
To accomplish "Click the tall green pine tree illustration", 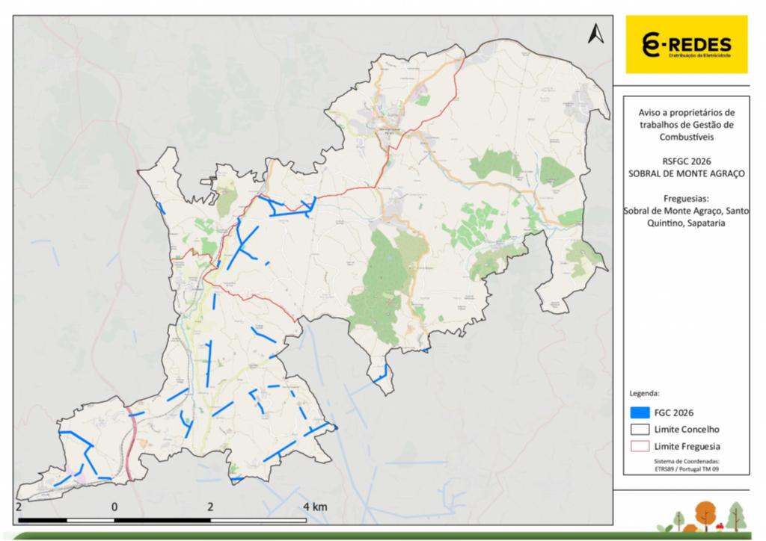I will pos(736,515).
